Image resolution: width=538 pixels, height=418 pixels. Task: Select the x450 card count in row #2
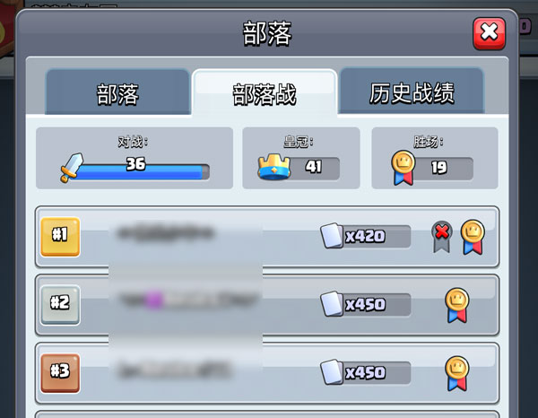coord(366,304)
